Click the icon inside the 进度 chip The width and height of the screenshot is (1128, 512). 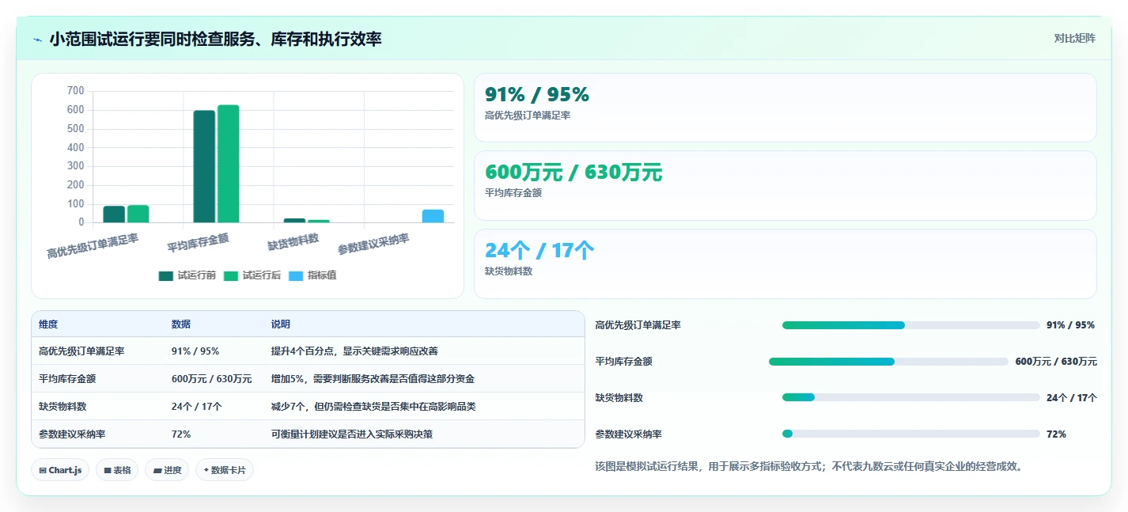[x=157, y=470]
